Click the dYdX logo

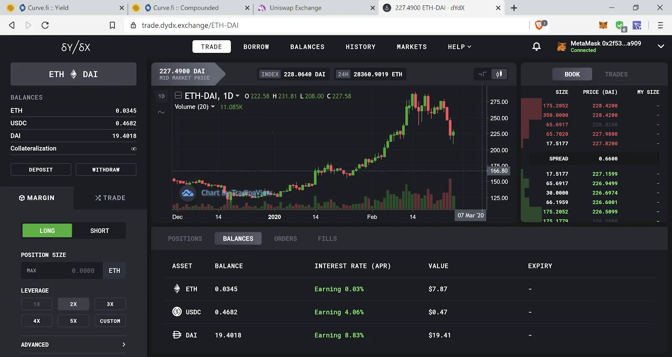[76, 47]
